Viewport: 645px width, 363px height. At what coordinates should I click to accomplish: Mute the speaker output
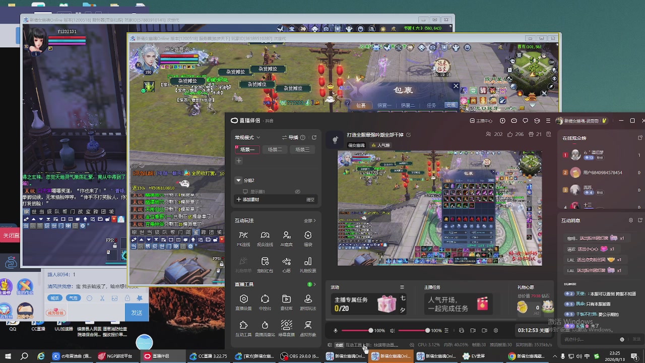coord(393,331)
